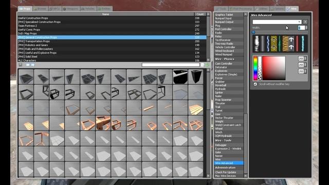The image size is (329, 185).
Task: Select the blue lightning wire material
Action: tap(268, 44)
